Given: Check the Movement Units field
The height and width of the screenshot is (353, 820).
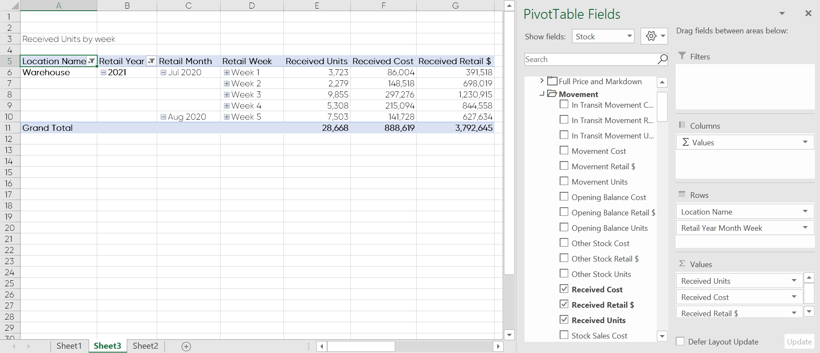Looking at the screenshot, I should [x=564, y=181].
